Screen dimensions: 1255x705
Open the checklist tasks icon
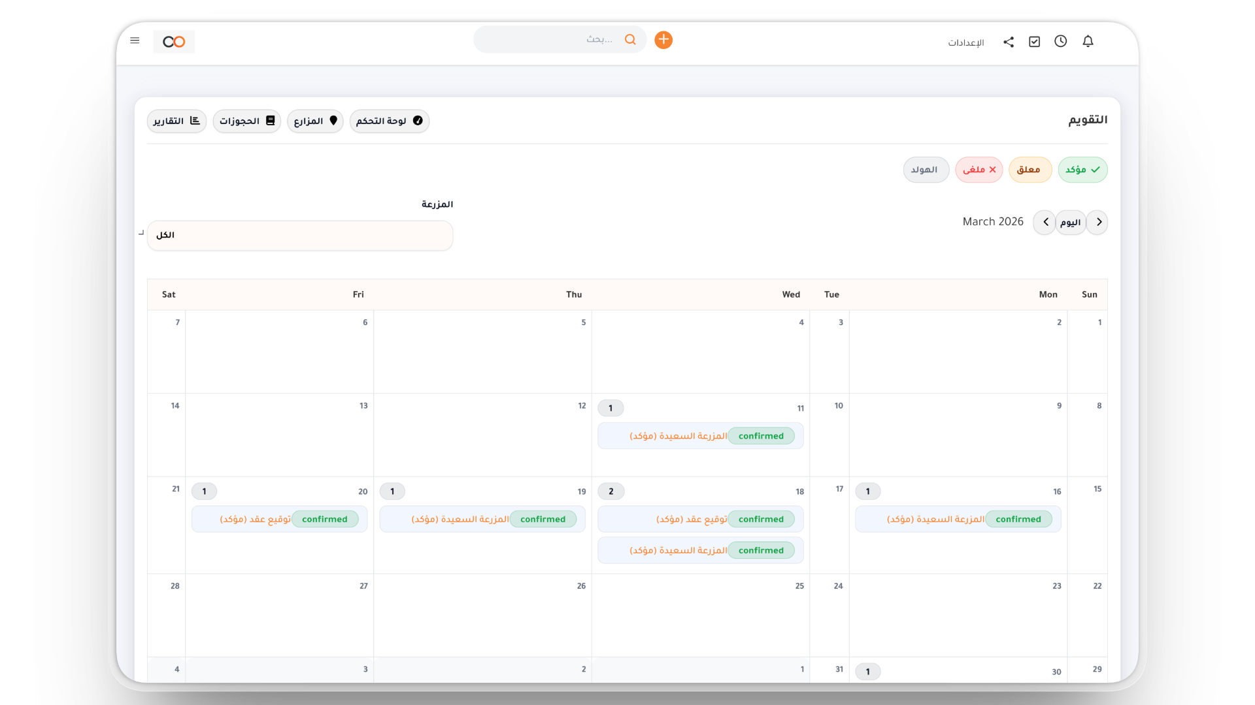1034,42
